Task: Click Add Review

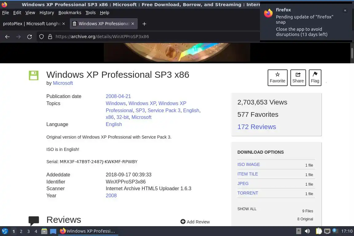Action: 195,222
